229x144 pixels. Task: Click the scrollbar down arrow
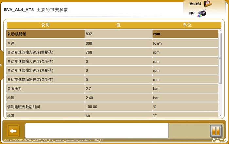click(x=220, y=116)
